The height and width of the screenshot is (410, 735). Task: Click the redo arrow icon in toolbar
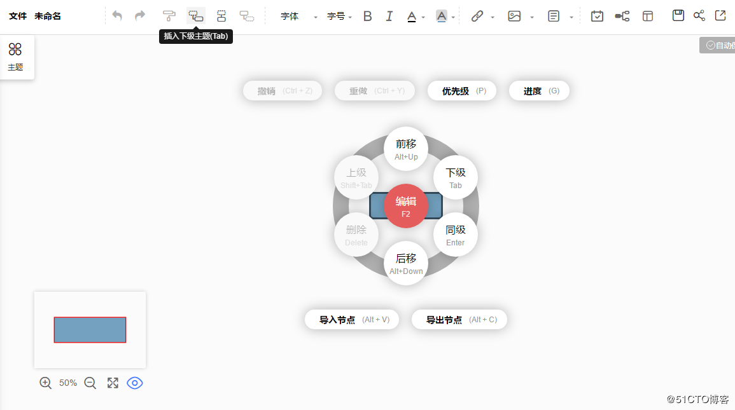pos(140,16)
